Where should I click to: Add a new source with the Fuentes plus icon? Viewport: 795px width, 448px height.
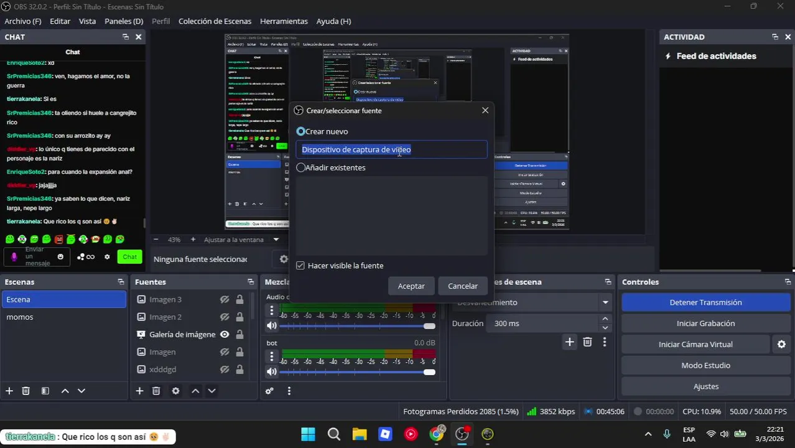click(x=139, y=391)
